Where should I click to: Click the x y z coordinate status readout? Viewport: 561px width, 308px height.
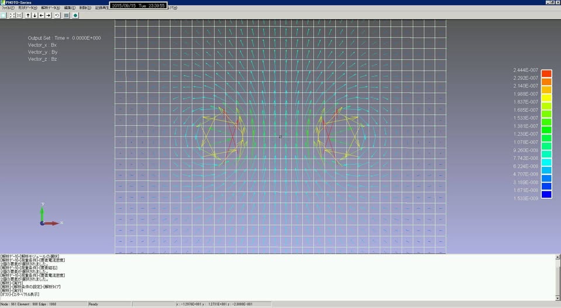(214, 304)
